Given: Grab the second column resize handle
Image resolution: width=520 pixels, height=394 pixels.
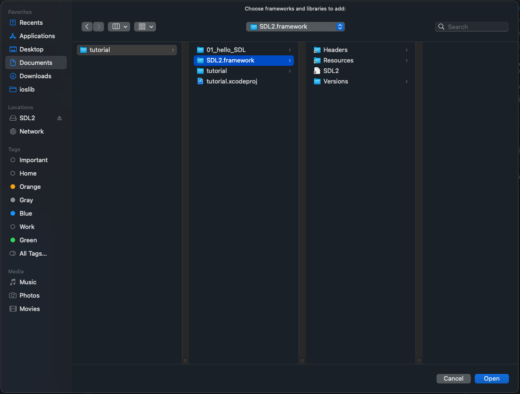Looking at the screenshot, I should point(302,360).
